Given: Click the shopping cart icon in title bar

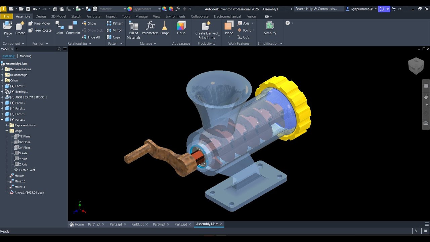Looking at the screenshot, I should tap(394, 9).
